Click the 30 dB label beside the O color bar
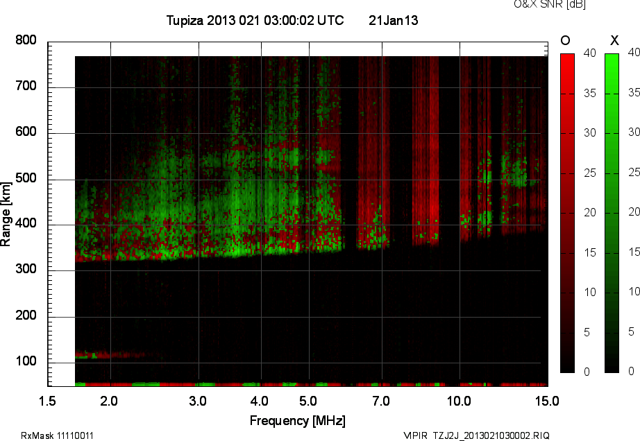Screen dimensions: 640x441 pos(589,133)
